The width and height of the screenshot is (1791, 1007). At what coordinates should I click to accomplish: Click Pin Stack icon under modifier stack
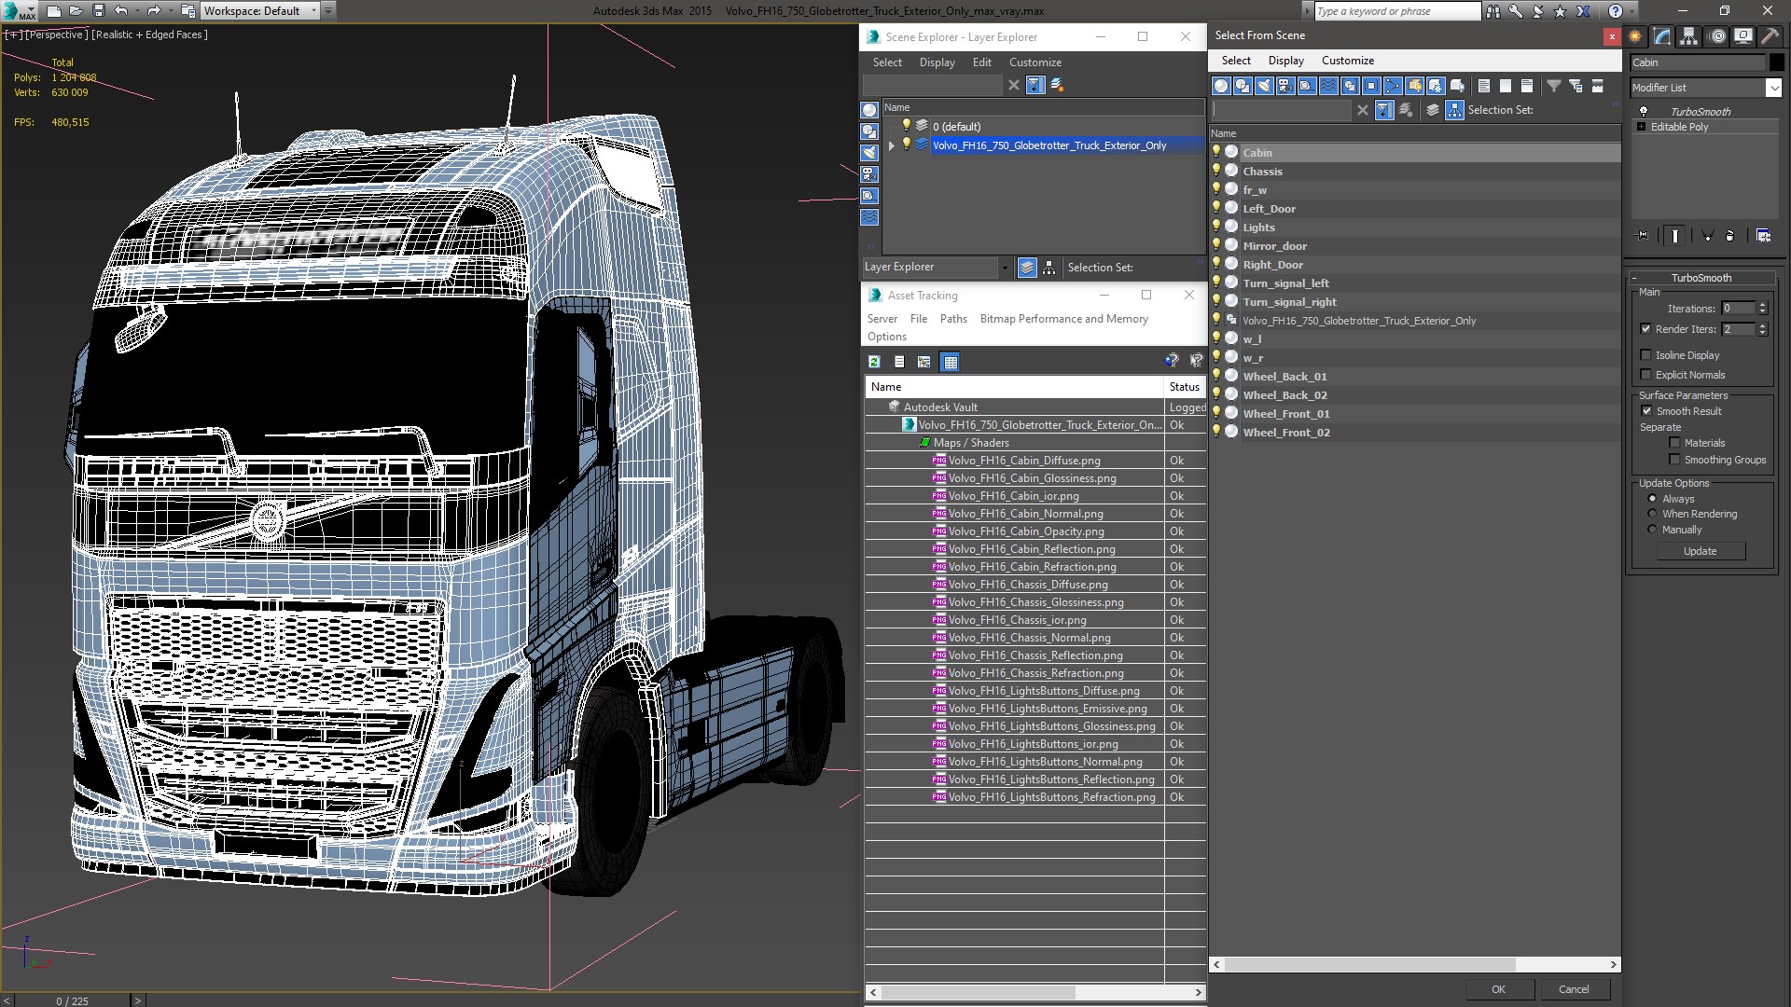click(x=1643, y=236)
